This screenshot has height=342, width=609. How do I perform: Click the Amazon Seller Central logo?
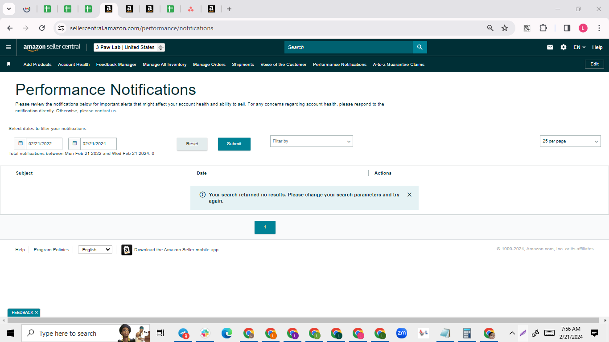tap(52, 47)
